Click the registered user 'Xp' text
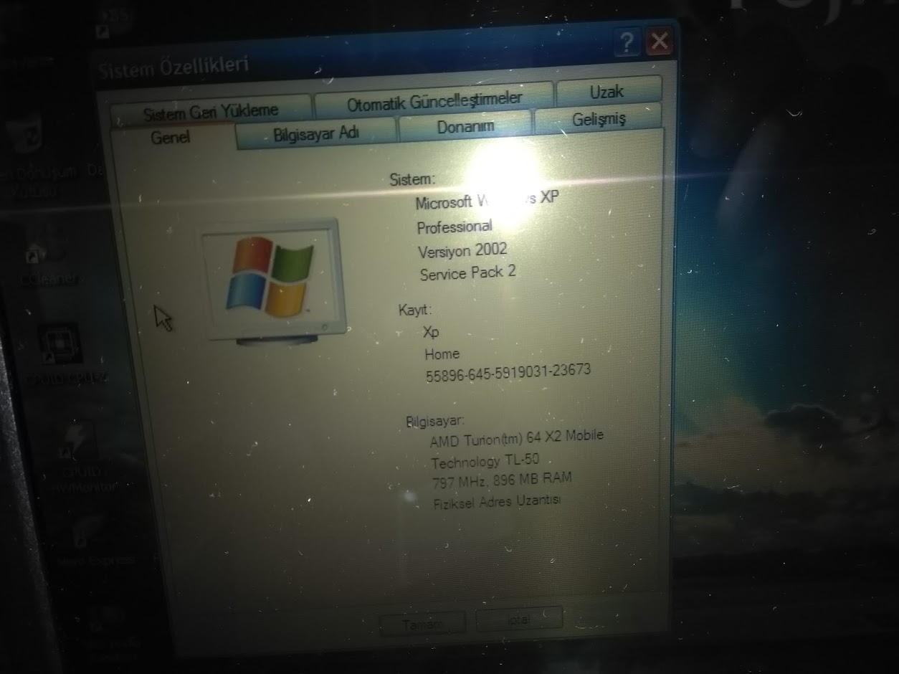This screenshot has height=674, width=899. click(431, 331)
